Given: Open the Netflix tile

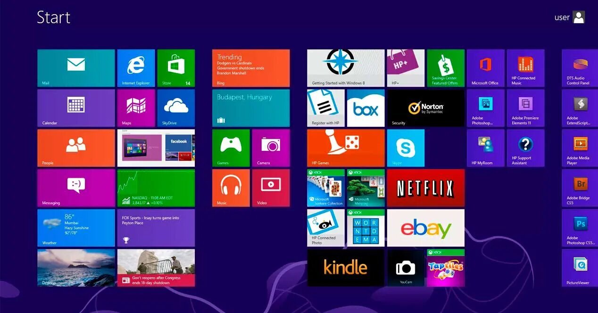Looking at the screenshot, I should (x=426, y=188).
